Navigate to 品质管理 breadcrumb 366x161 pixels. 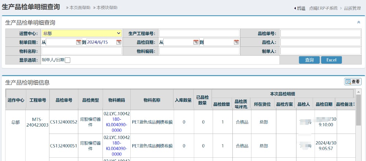[353, 8]
